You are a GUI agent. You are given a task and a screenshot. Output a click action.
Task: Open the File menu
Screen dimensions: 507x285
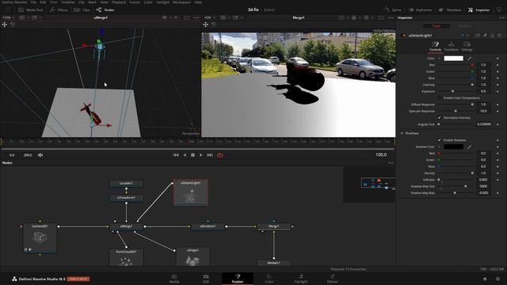pos(33,2)
